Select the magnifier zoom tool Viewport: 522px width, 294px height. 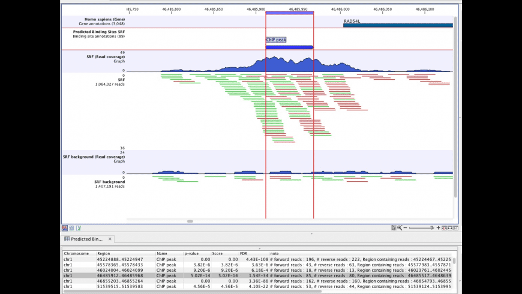400,228
